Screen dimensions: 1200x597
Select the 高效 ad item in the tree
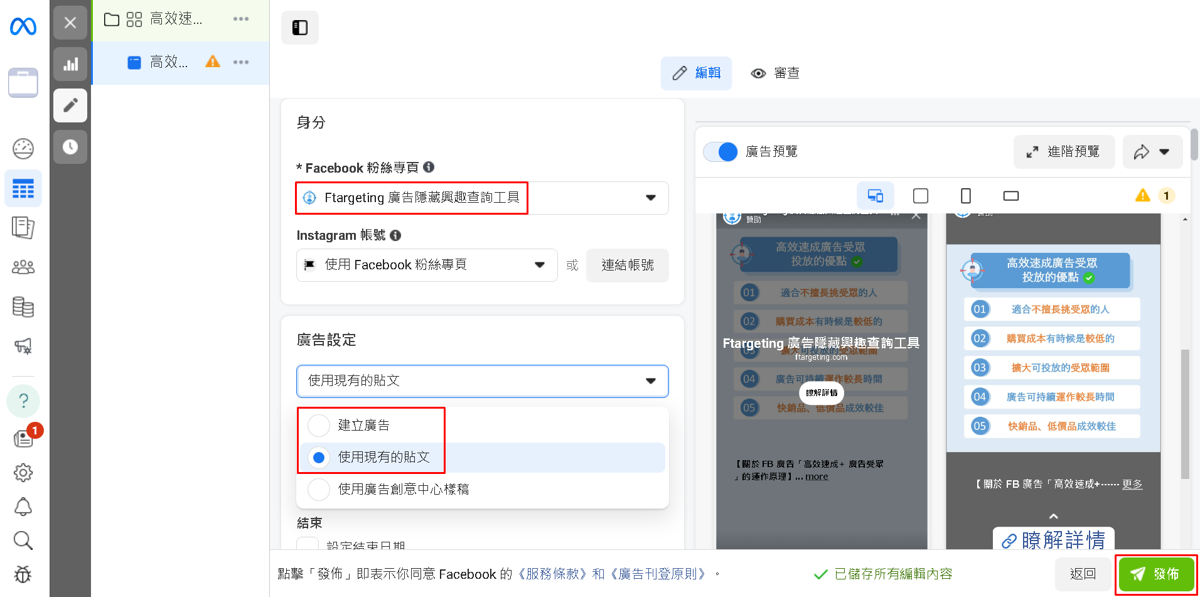point(181,62)
